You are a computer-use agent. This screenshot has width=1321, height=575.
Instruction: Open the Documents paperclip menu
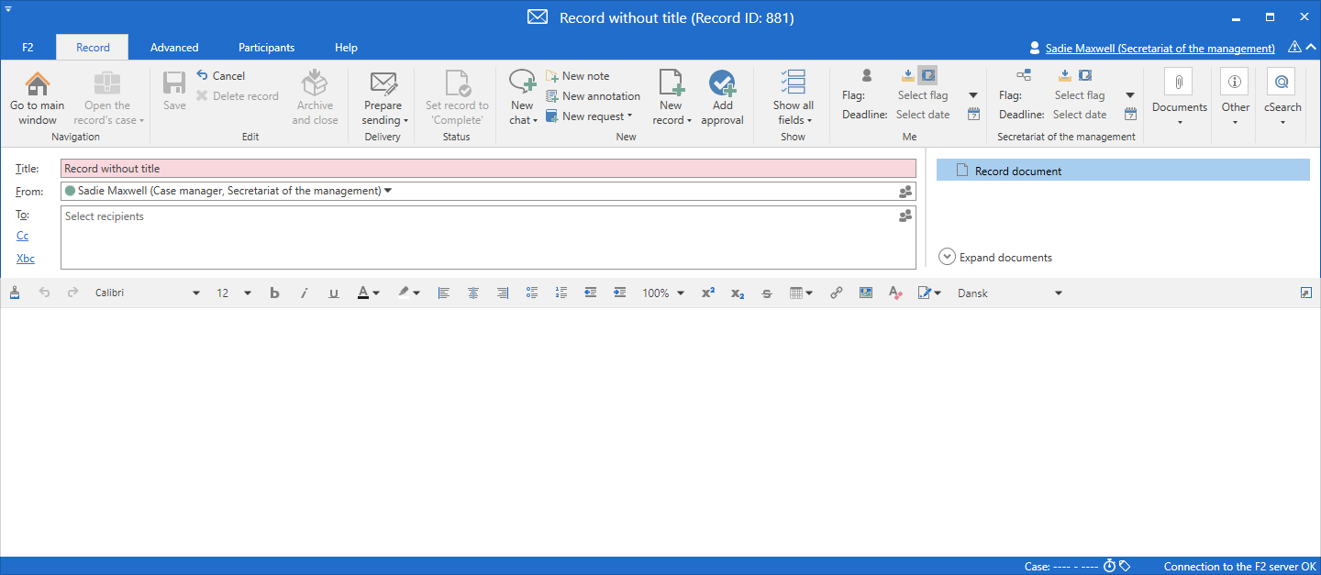(x=1179, y=83)
